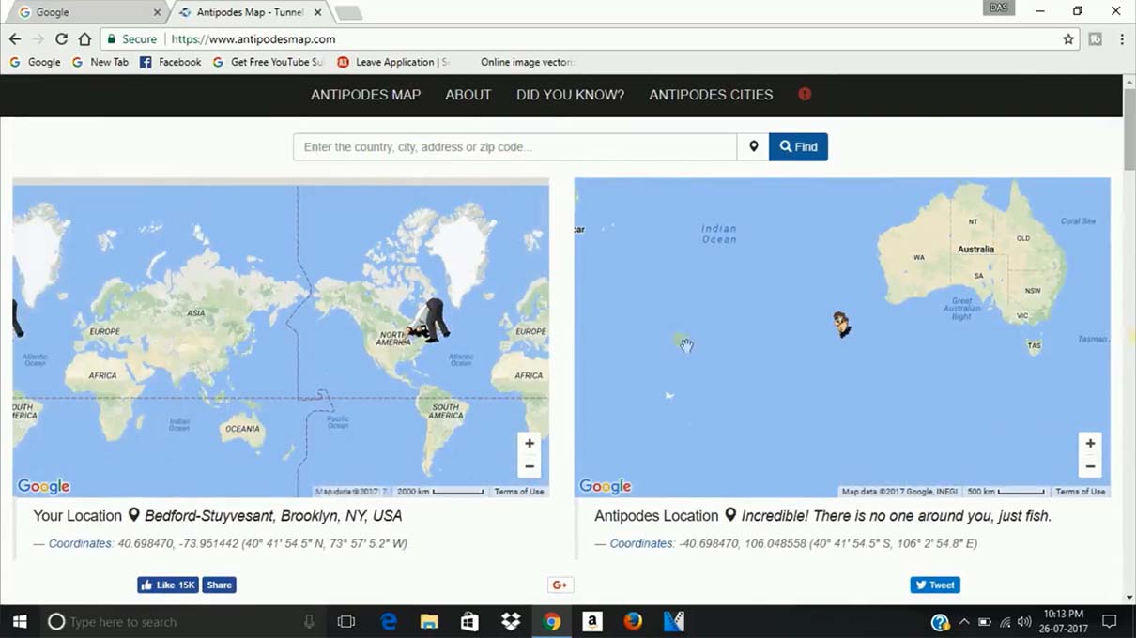The height and width of the screenshot is (638, 1136).
Task: Click the browser address bar URL
Action: 253,39
